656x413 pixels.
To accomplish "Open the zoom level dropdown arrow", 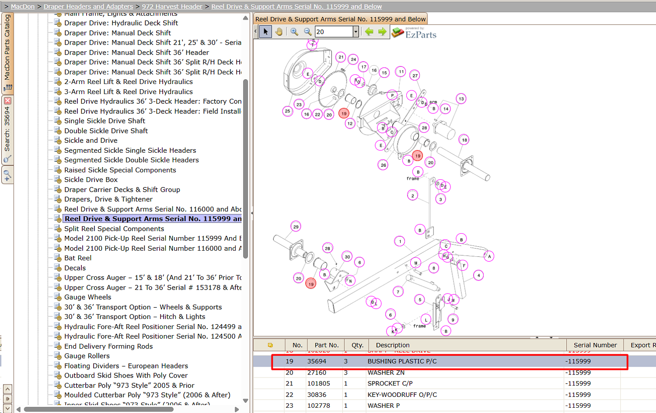I will 356,31.
